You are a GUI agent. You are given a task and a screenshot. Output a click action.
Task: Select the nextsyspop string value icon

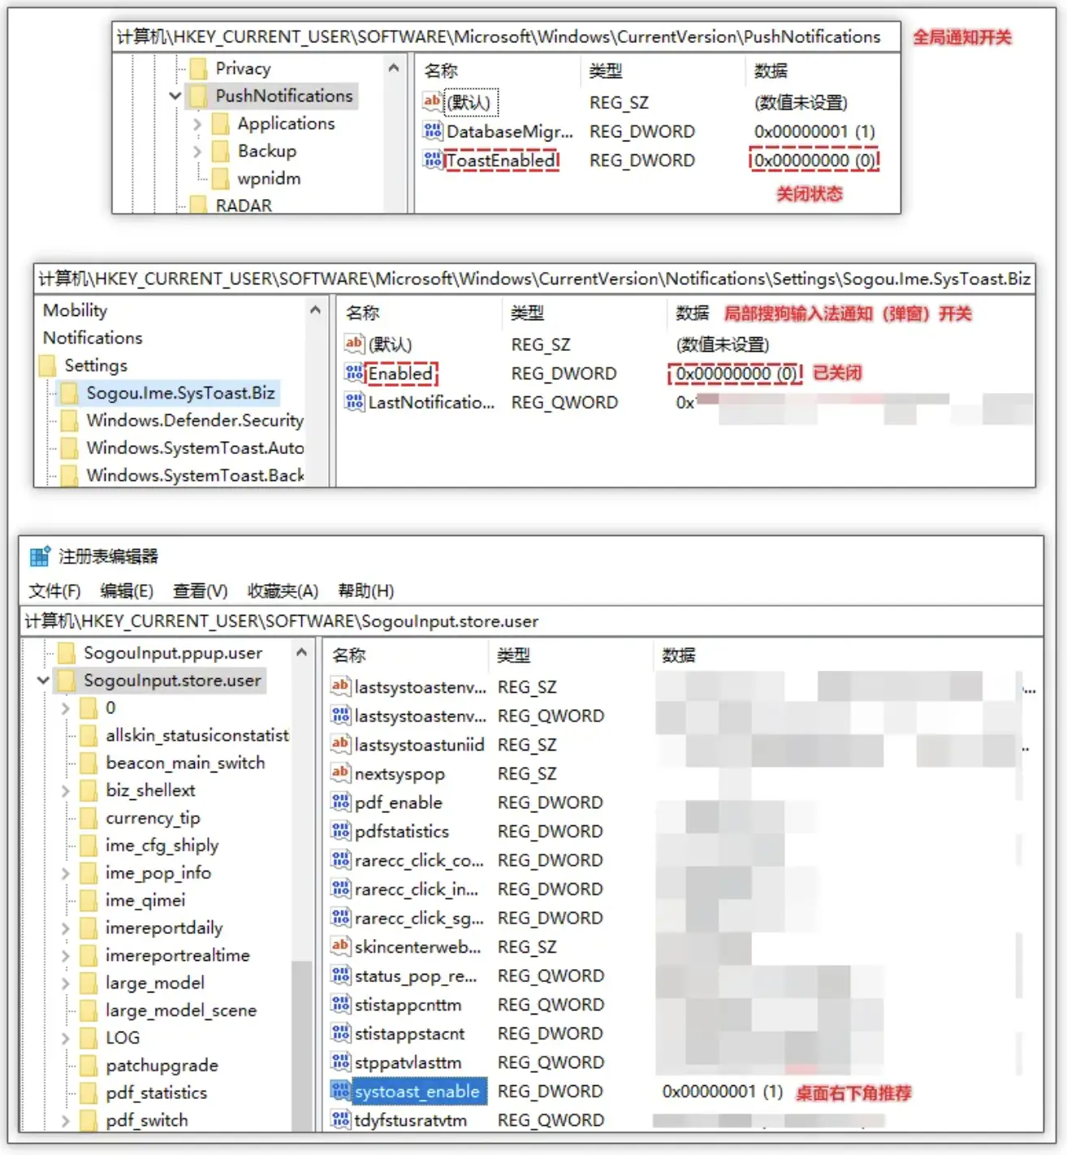click(x=340, y=773)
